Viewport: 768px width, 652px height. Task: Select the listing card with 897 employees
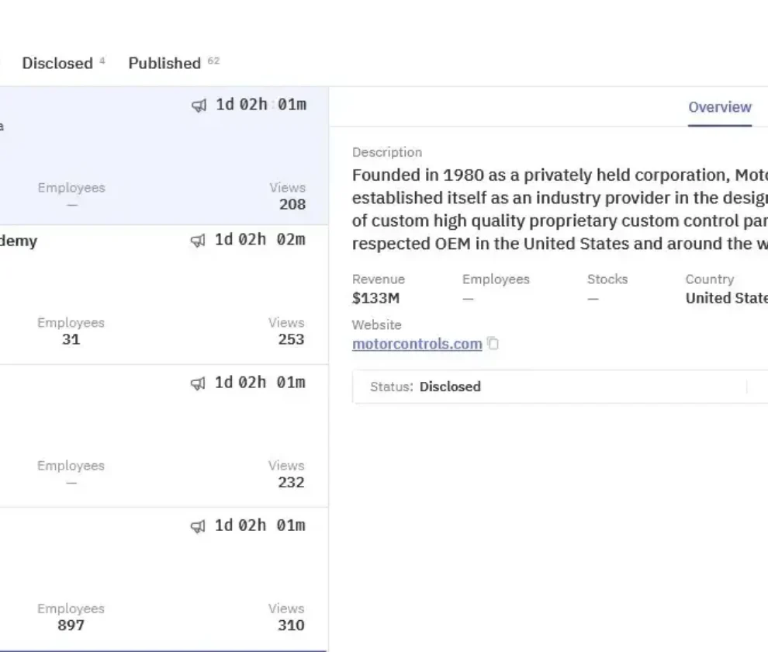[x=155, y=578]
